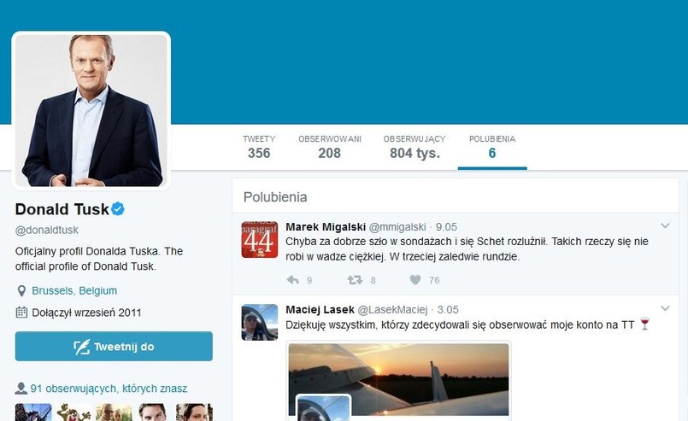
Task: Reply to Marek Migalski's tweet
Action: click(292, 280)
